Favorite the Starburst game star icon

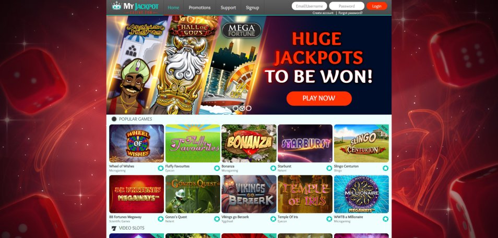(329, 168)
